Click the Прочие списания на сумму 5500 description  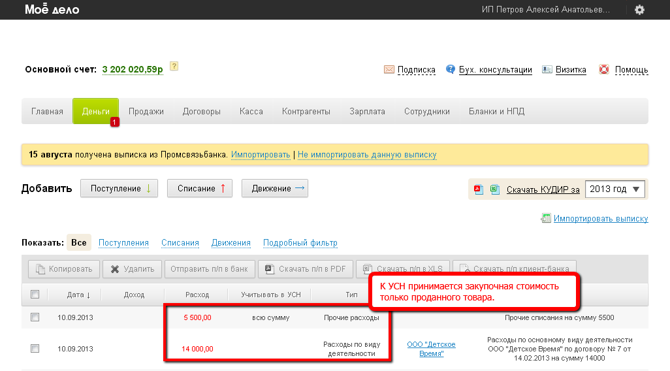(x=560, y=317)
